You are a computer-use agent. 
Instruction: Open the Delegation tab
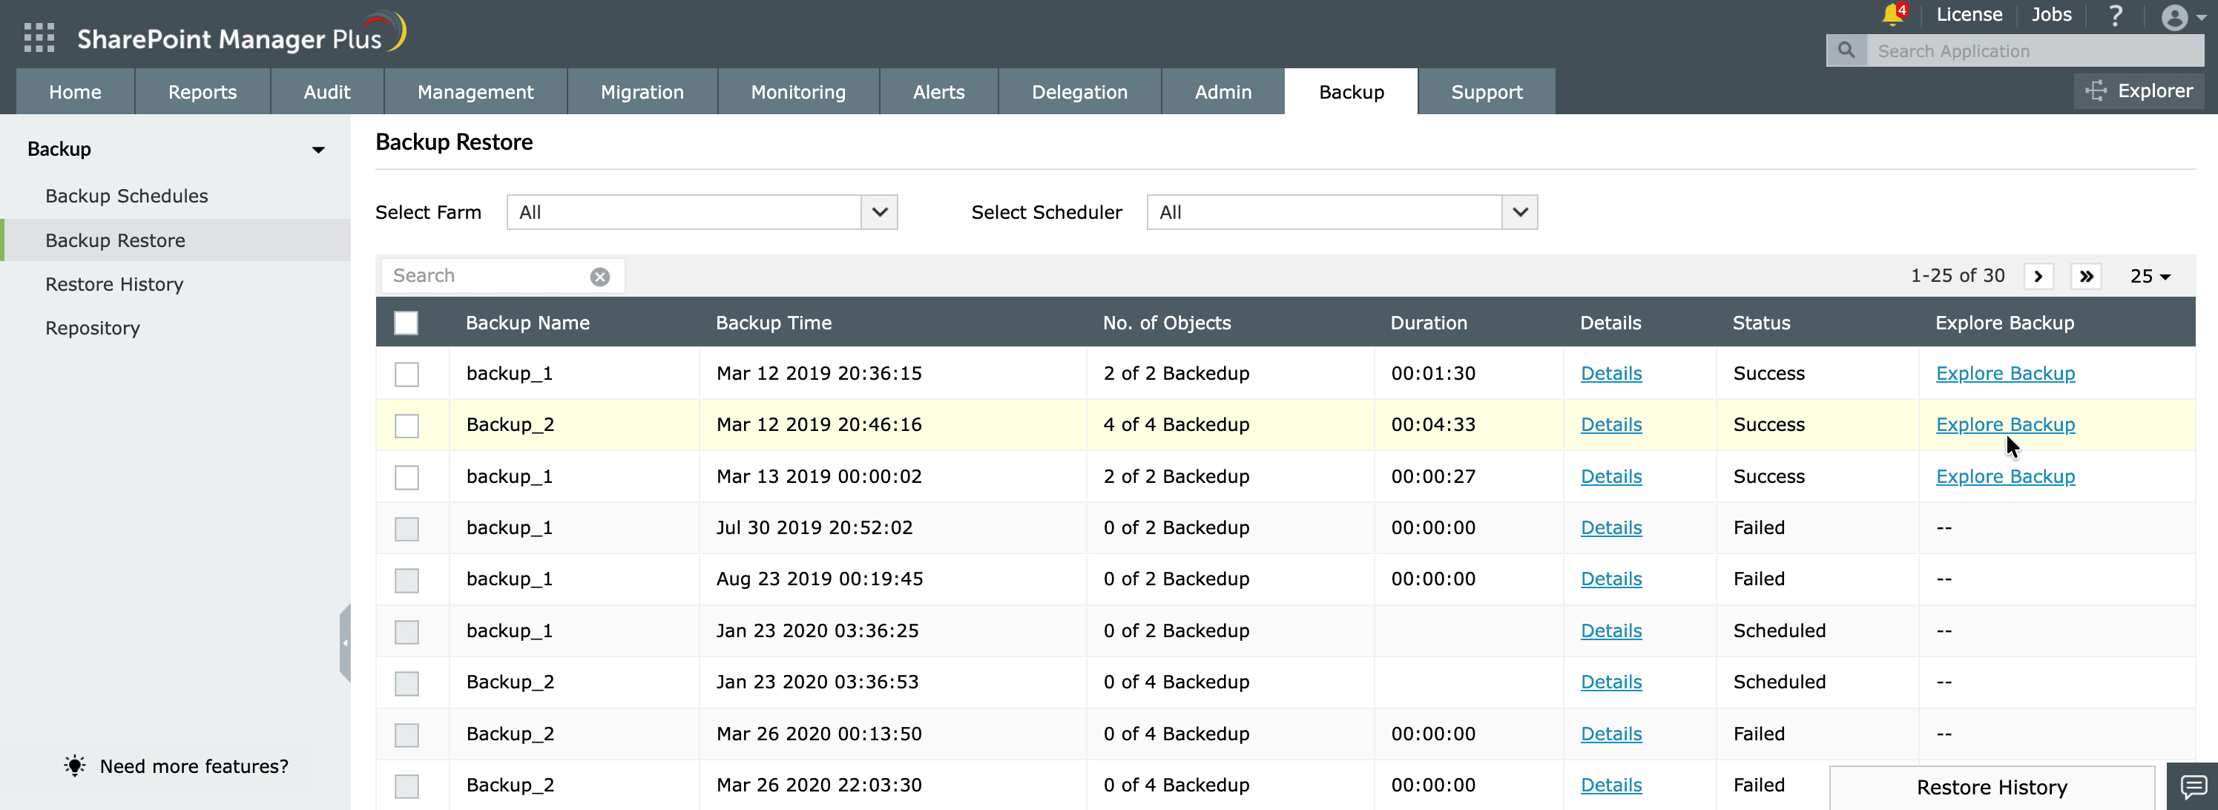[x=1079, y=91]
